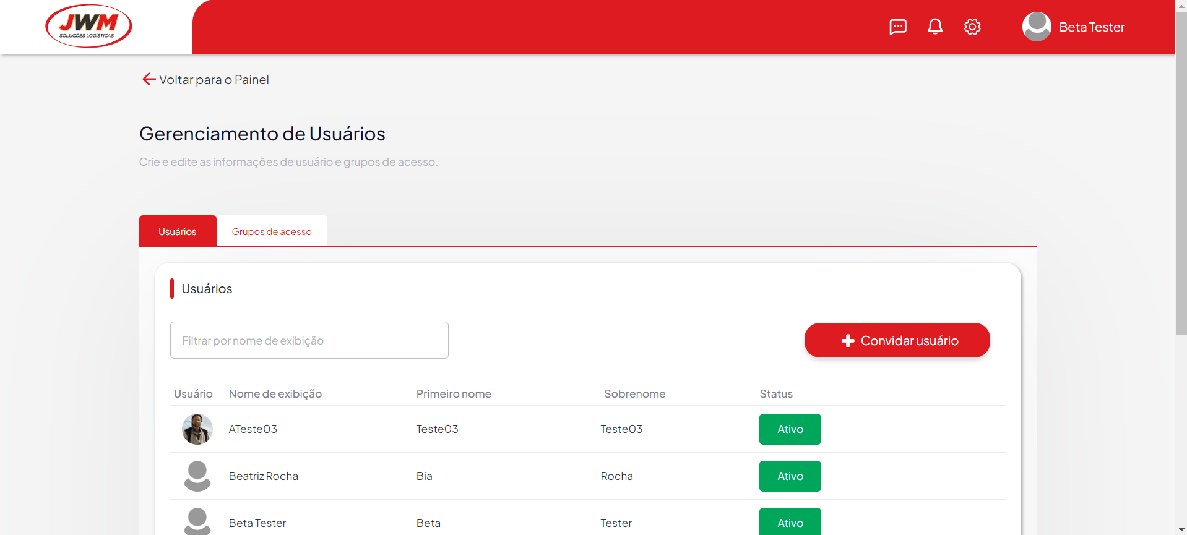Toggle Ativo status for Beta Tester row
Screen dimensions: 1187x535
tap(790, 522)
